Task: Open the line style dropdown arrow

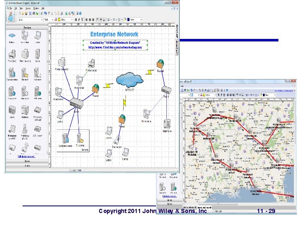Action: click(116, 20)
